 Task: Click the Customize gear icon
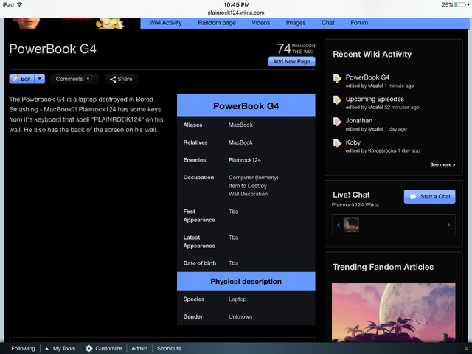click(89, 348)
